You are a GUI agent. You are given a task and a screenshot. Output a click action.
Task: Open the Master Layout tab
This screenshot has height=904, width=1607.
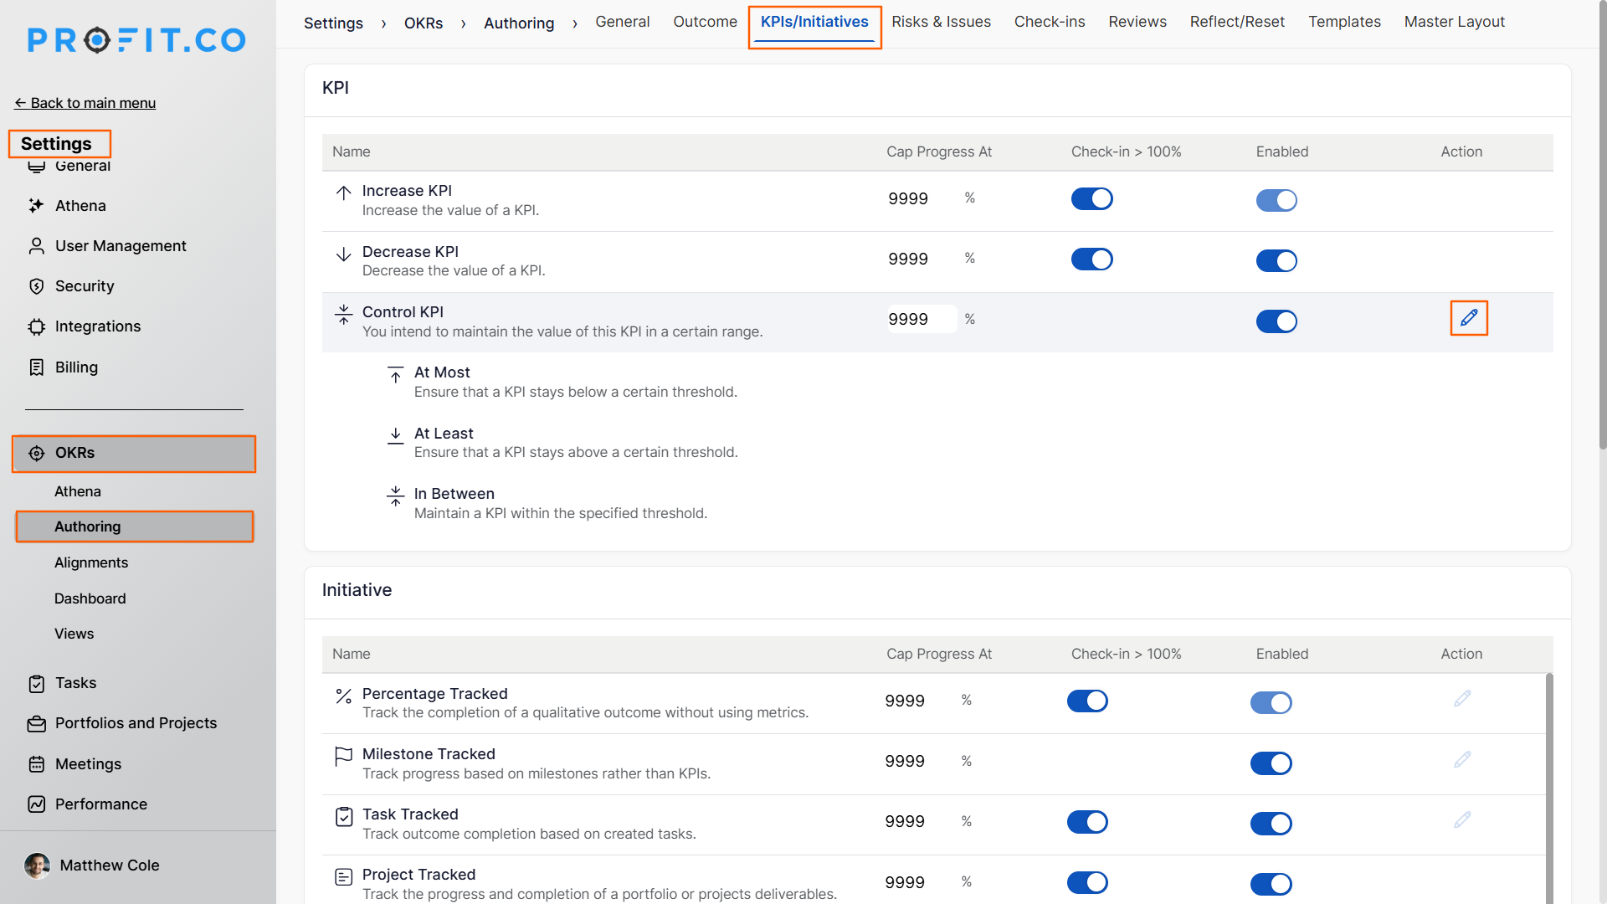click(x=1454, y=22)
